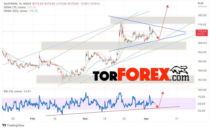The width and height of the screenshot is (211, 129).
Task: Click the RSI 50.00 axis label
Action: 201,104
